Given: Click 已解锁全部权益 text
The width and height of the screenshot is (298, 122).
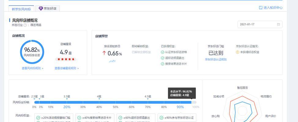Looking at the screenshot, I should (x=141, y=52).
